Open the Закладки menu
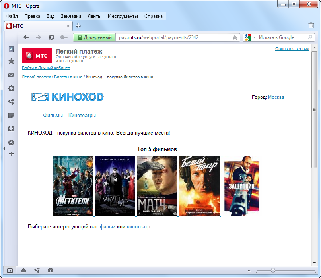Image resolution: width=321 pixels, height=278 pixels. tap(71, 16)
